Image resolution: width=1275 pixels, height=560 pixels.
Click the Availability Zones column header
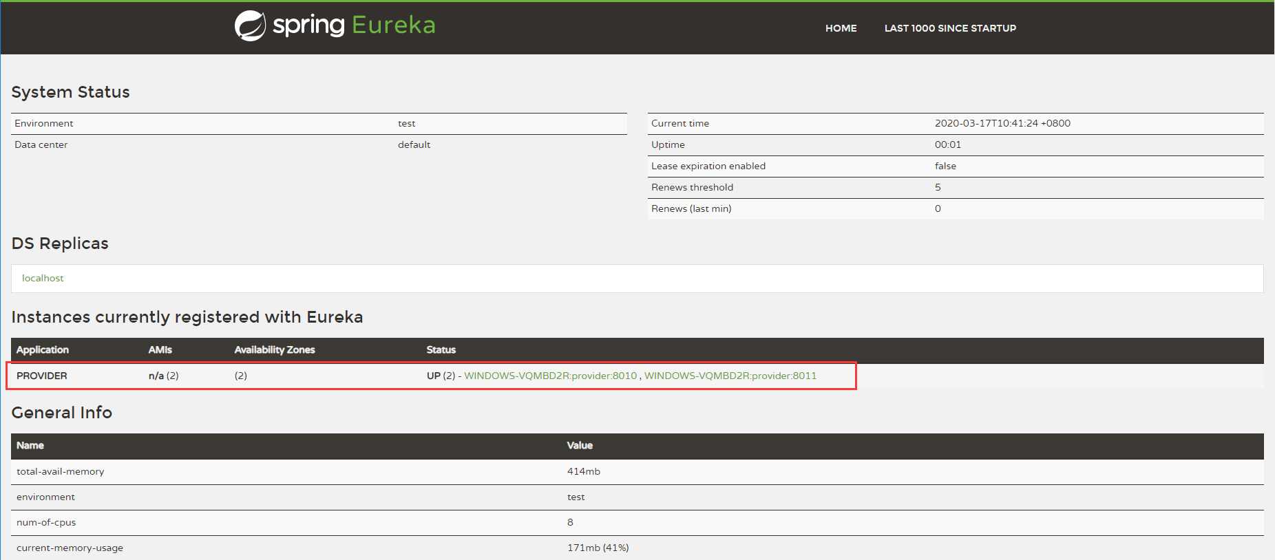coord(275,349)
